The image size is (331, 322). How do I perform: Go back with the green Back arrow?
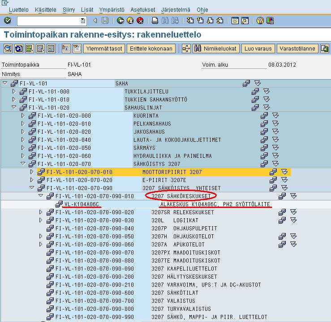(x=120, y=21)
